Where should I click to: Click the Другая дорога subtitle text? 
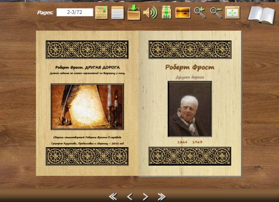pos(190,77)
